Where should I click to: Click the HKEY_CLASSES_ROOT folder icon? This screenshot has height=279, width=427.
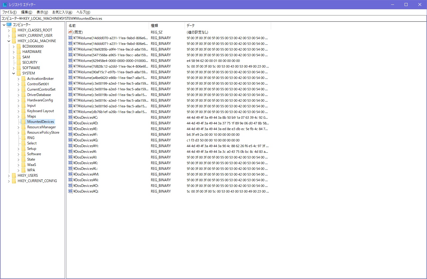[x=14, y=30]
